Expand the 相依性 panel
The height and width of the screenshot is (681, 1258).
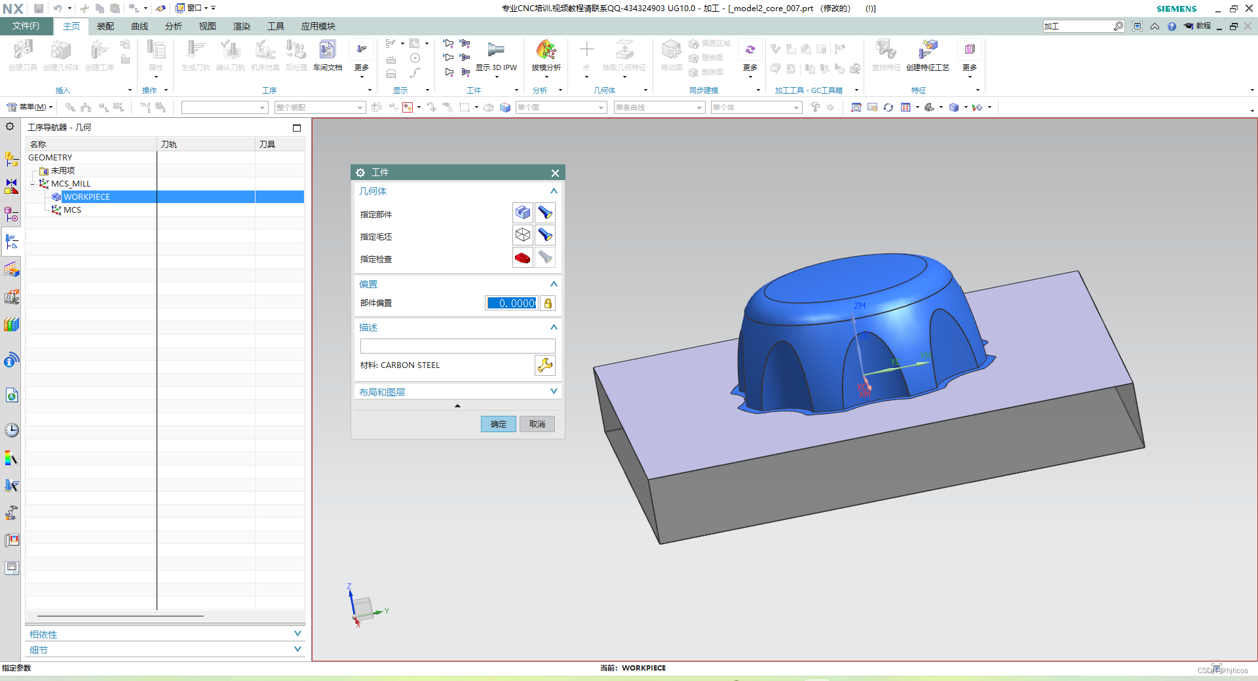297,634
